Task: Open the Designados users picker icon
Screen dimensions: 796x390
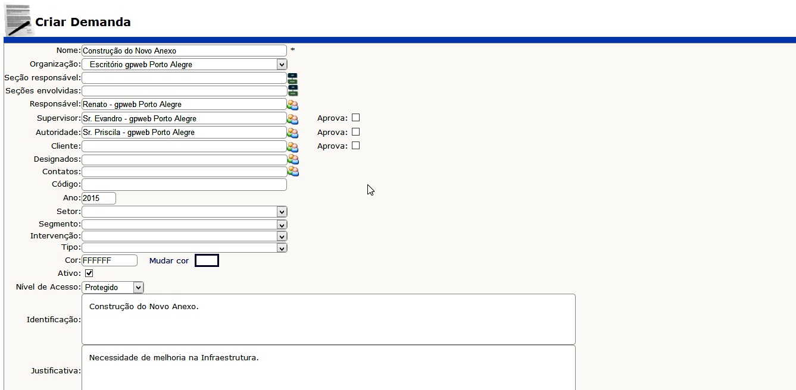Action: (292, 159)
